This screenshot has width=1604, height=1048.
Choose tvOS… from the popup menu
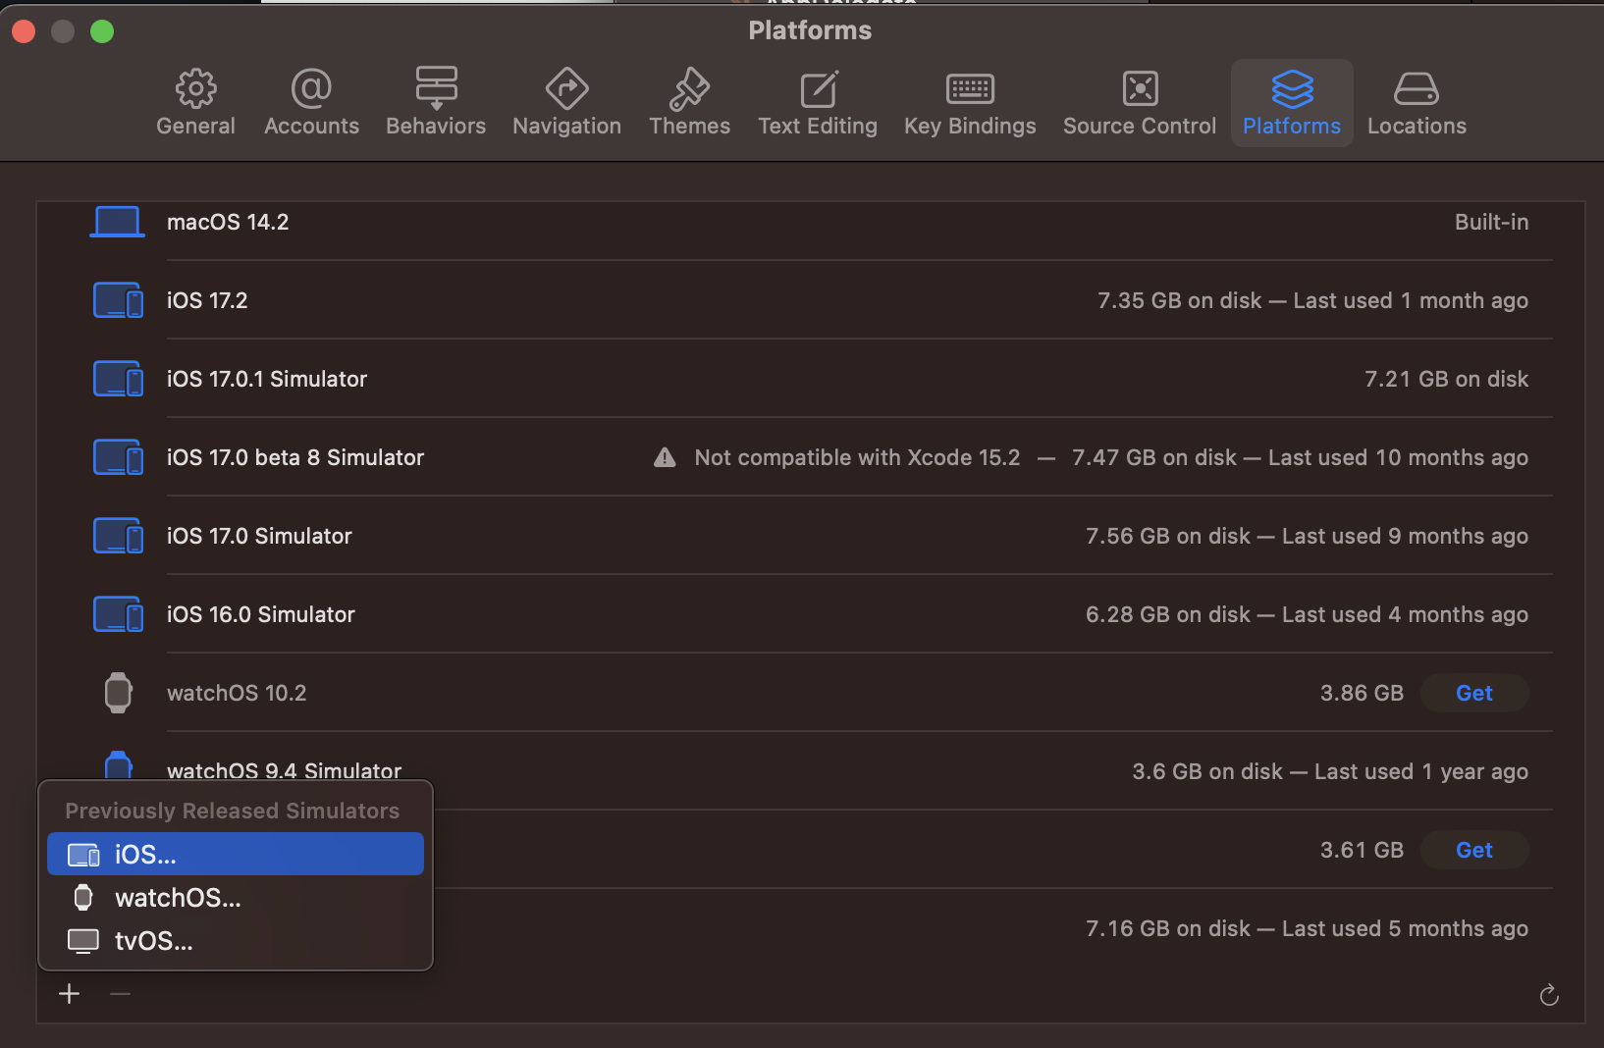click(236, 940)
